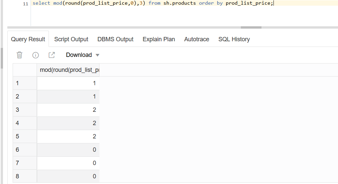
Task: Expand the Download dropdown arrow
Action: coord(97,55)
